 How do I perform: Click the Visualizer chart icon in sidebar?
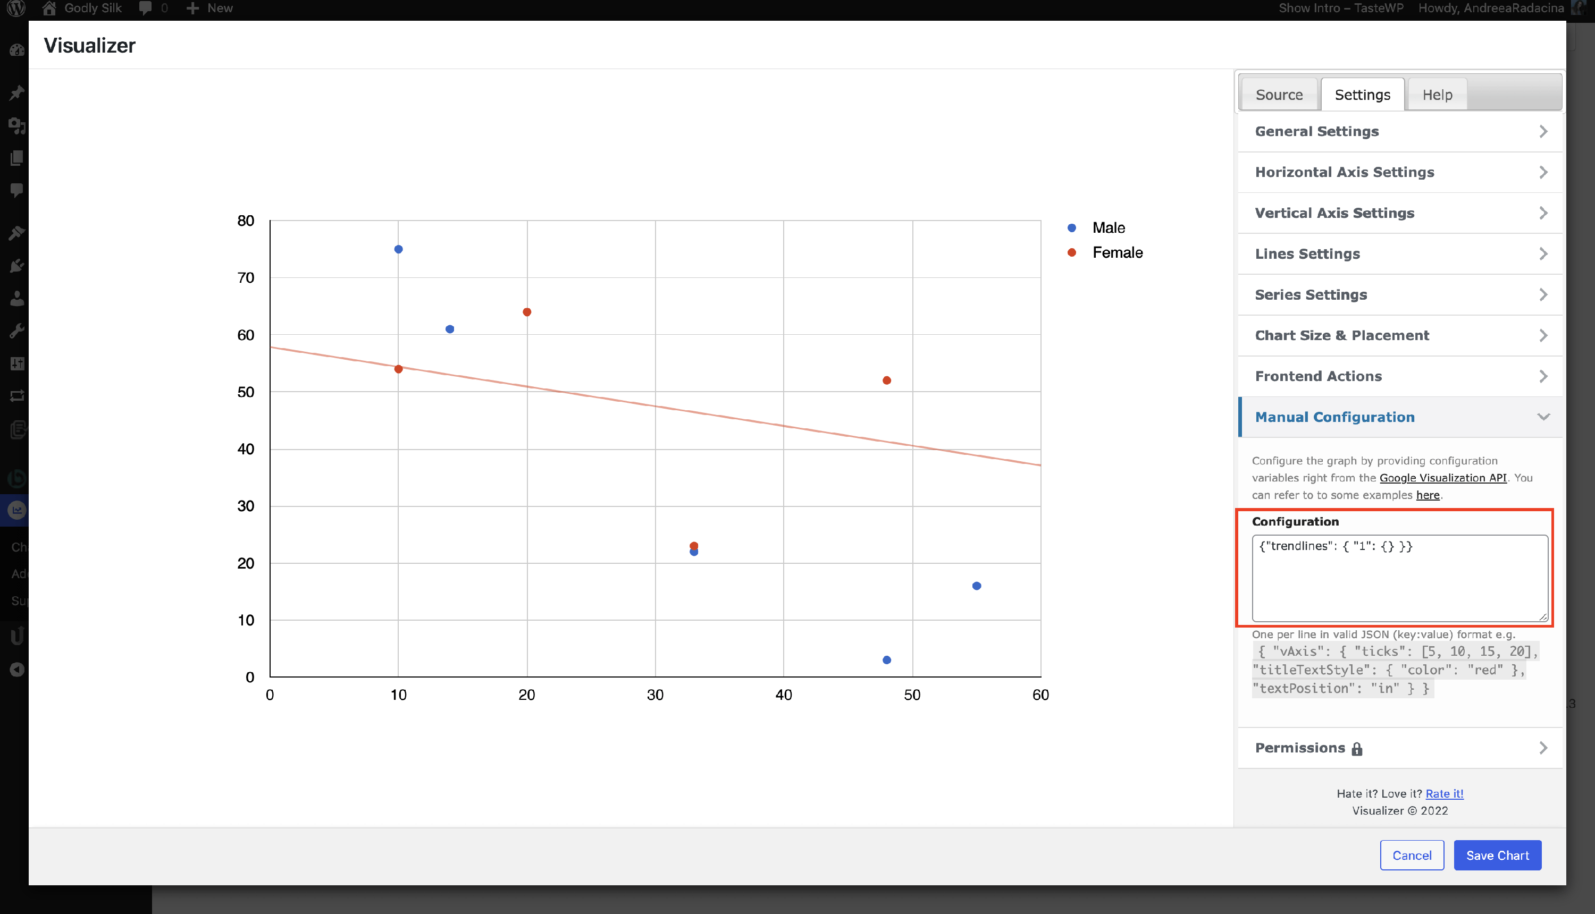point(17,510)
